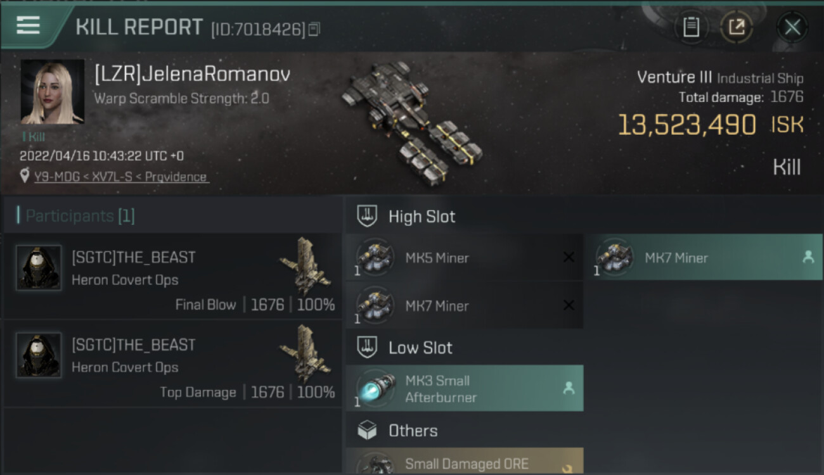
Task: Select the highlighted MK7 Miner dropped item
Action: click(x=704, y=257)
